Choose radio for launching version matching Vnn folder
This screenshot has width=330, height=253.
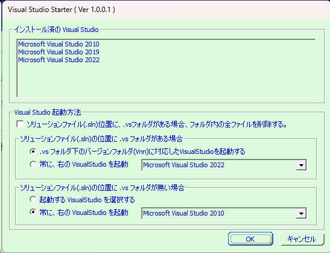coord(33,151)
